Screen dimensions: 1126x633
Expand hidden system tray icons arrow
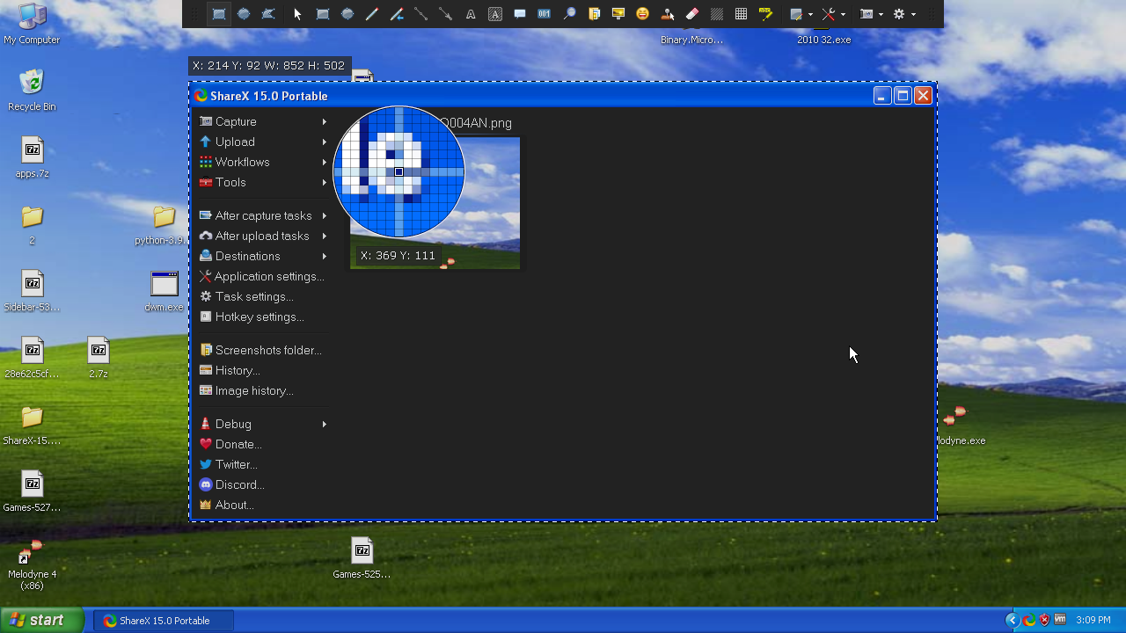coord(1012,621)
